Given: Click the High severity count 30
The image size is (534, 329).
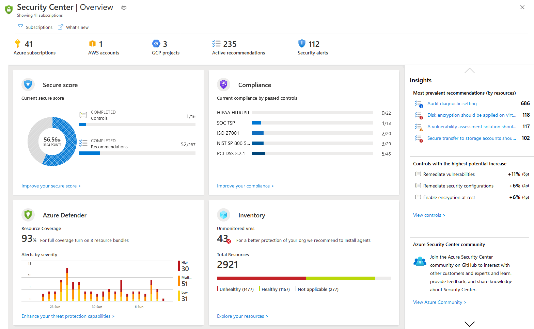Looking at the screenshot, I should (185, 269).
